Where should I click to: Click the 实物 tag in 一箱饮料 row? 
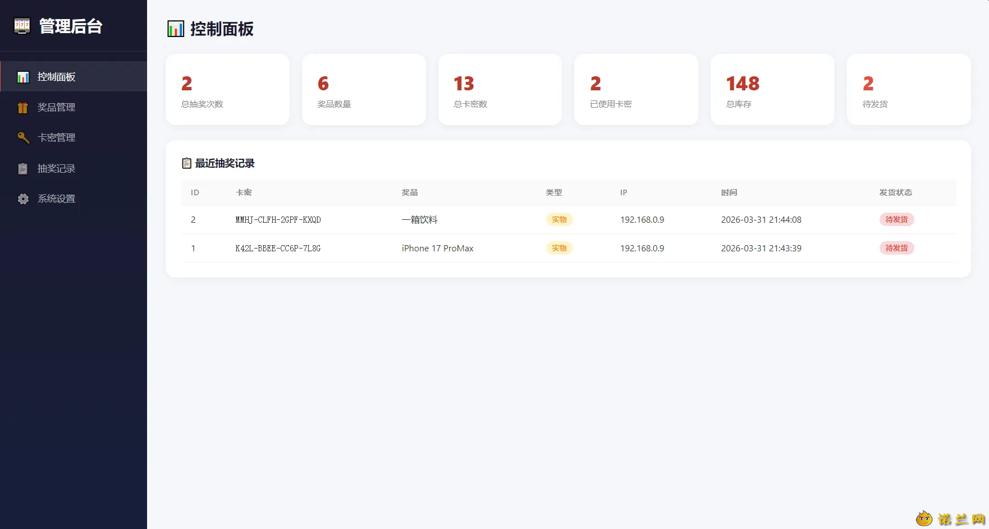(559, 219)
